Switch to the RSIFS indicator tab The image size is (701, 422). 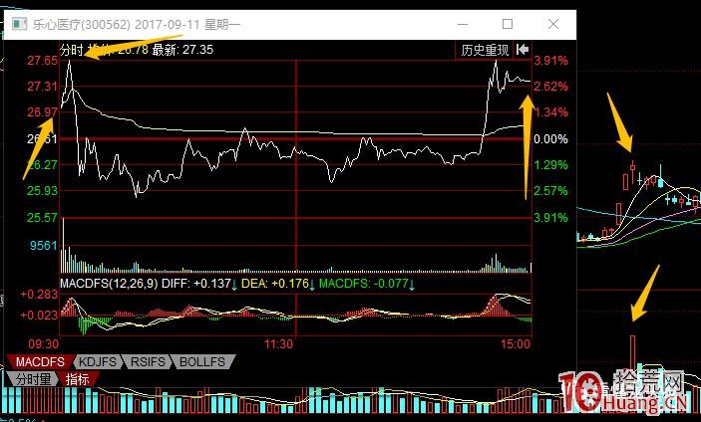coord(148,361)
